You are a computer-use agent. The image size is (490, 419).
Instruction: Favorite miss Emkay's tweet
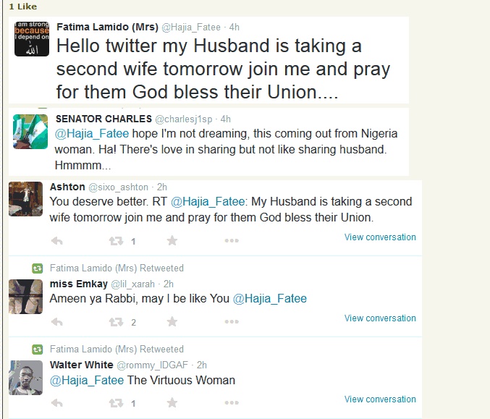[x=172, y=322]
